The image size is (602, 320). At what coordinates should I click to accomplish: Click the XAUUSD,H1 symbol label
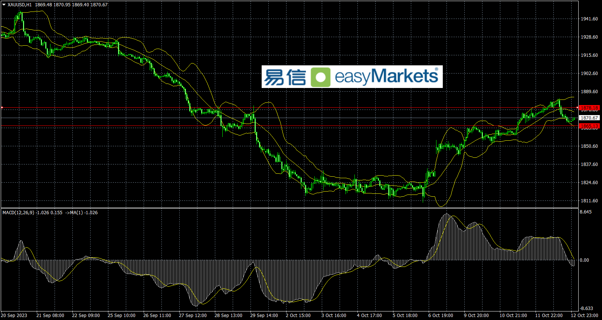20,5
